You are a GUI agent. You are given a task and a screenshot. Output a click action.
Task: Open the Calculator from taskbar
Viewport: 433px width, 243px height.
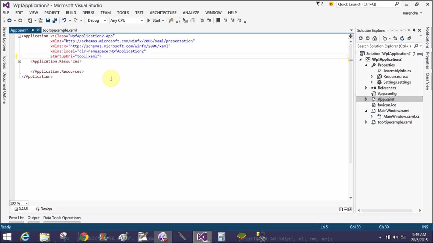click(x=221, y=237)
